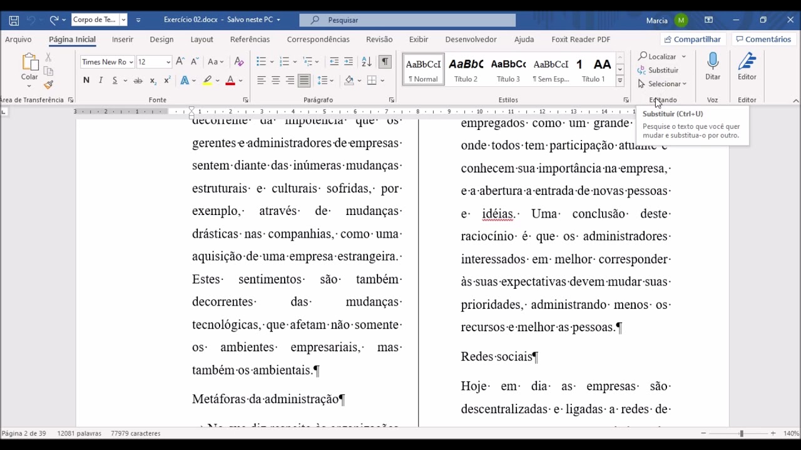801x450 pixels.
Task: Apply superscript formatting
Action: [167, 81]
